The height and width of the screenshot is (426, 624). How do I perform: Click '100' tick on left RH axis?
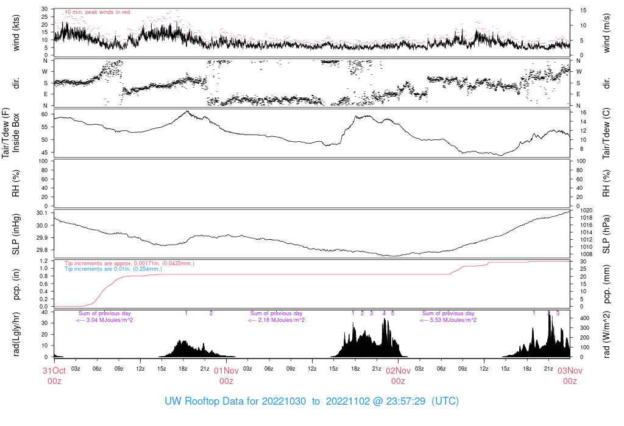[43, 161]
